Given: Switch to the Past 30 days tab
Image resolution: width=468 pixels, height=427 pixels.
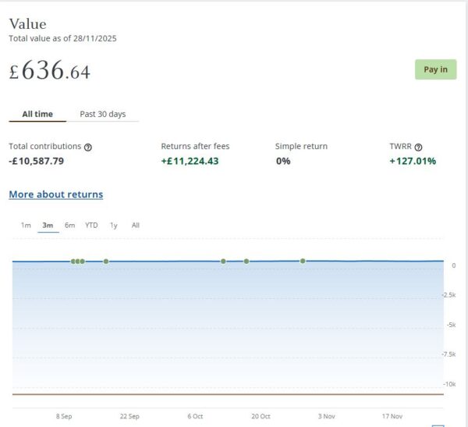Looking at the screenshot, I should point(102,114).
